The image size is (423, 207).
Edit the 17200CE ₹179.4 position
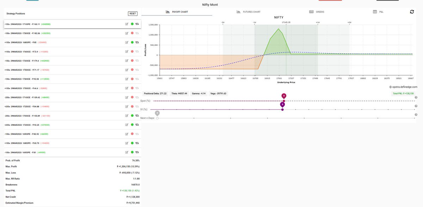point(127,61)
